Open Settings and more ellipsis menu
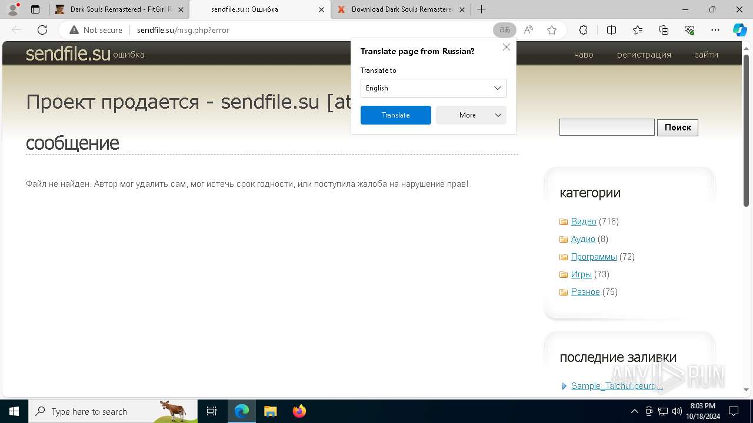The image size is (753, 423). tap(715, 30)
